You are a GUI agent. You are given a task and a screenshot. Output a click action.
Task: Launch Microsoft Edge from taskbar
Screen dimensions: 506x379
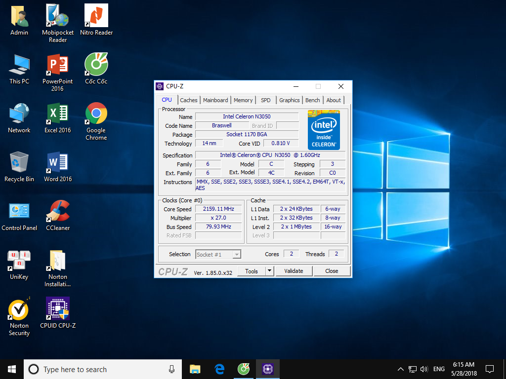pyautogui.click(x=219, y=369)
